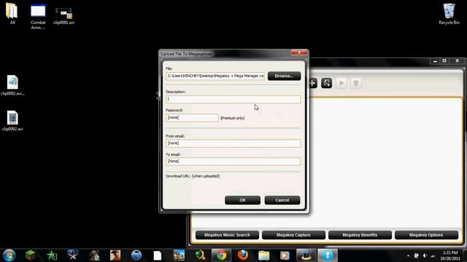Click the From email field
Screen dimensions: 467x262
coord(233,143)
